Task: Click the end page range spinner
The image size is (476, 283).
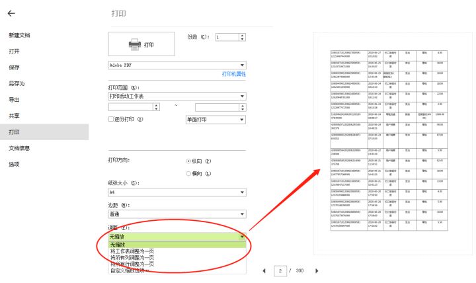Action: (242, 107)
